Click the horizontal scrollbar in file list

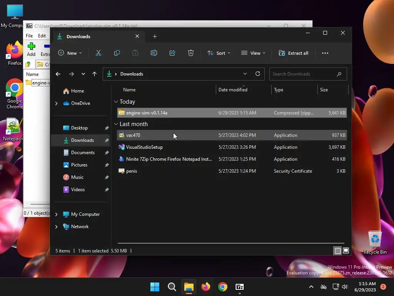(x=231, y=244)
